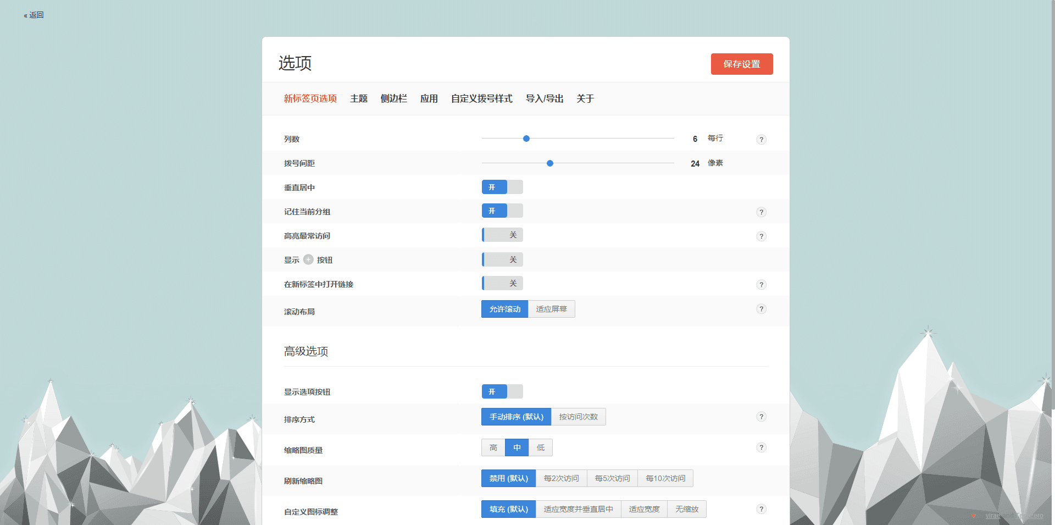Select 无缩放 icon adjustment
The image size is (1055, 525).
coord(687,509)
